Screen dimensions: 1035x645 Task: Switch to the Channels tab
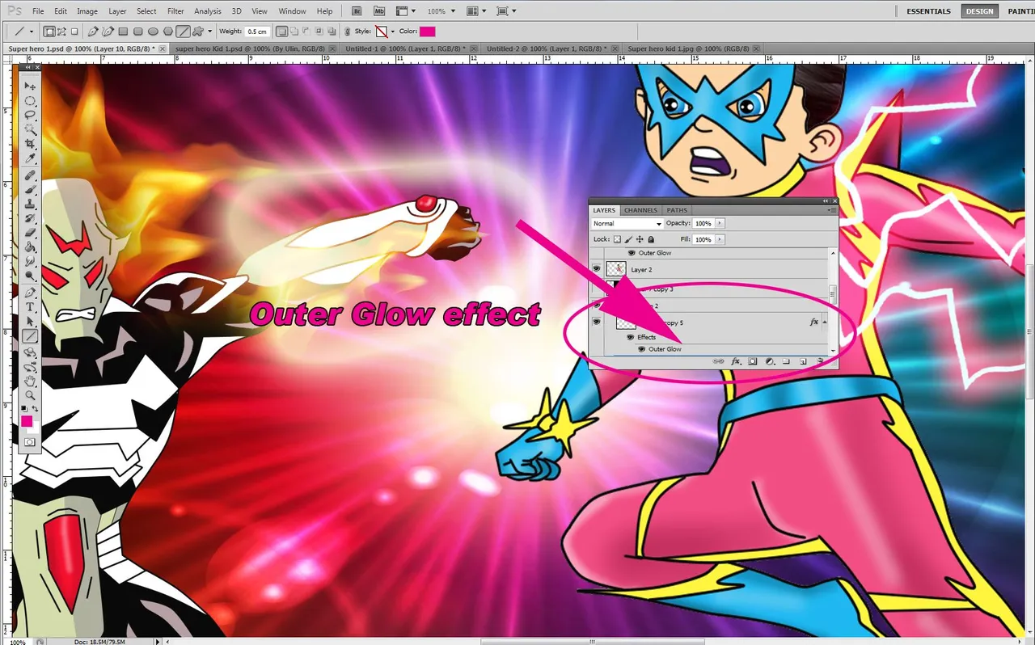(640, 210)
